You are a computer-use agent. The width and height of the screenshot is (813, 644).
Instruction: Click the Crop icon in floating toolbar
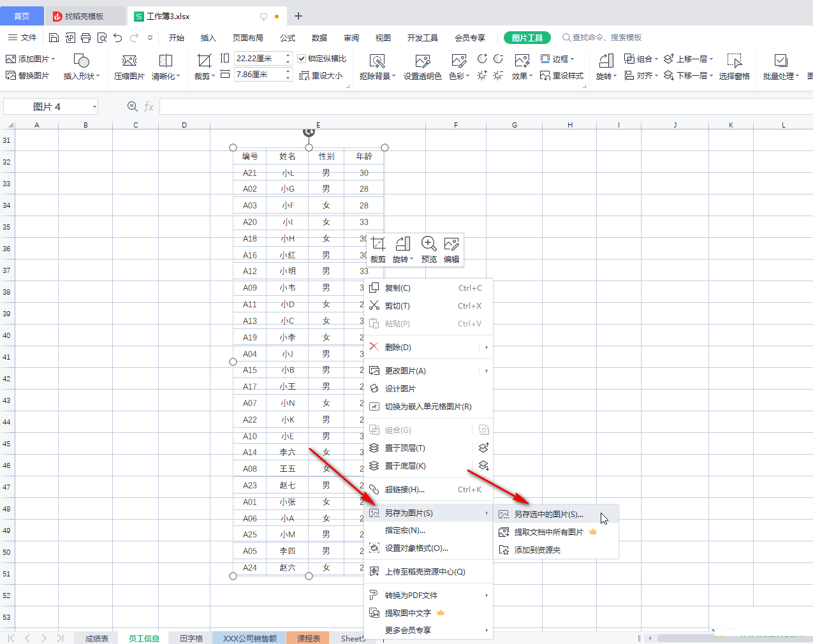point(378,244)
